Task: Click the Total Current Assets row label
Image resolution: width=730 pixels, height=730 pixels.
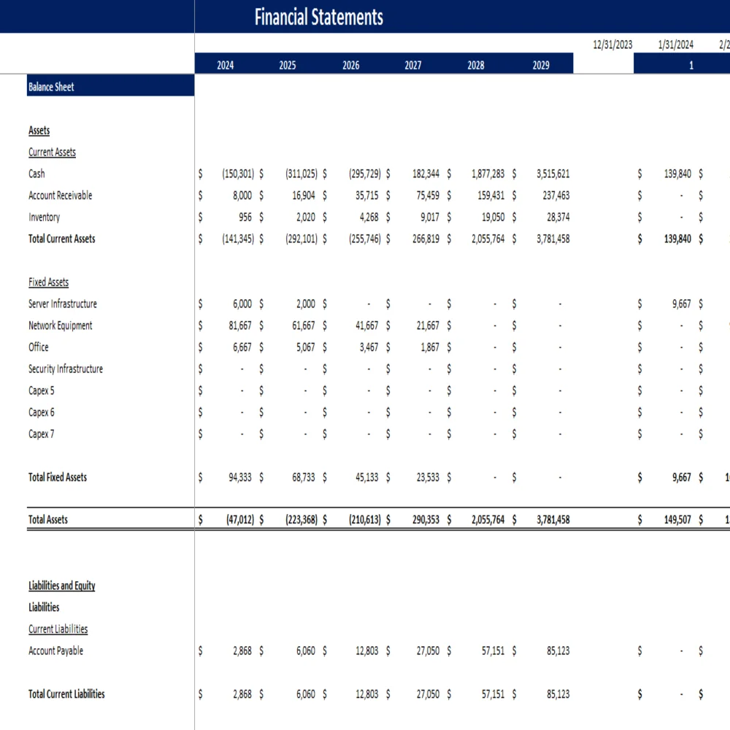Action: click(x=61, y=239)
